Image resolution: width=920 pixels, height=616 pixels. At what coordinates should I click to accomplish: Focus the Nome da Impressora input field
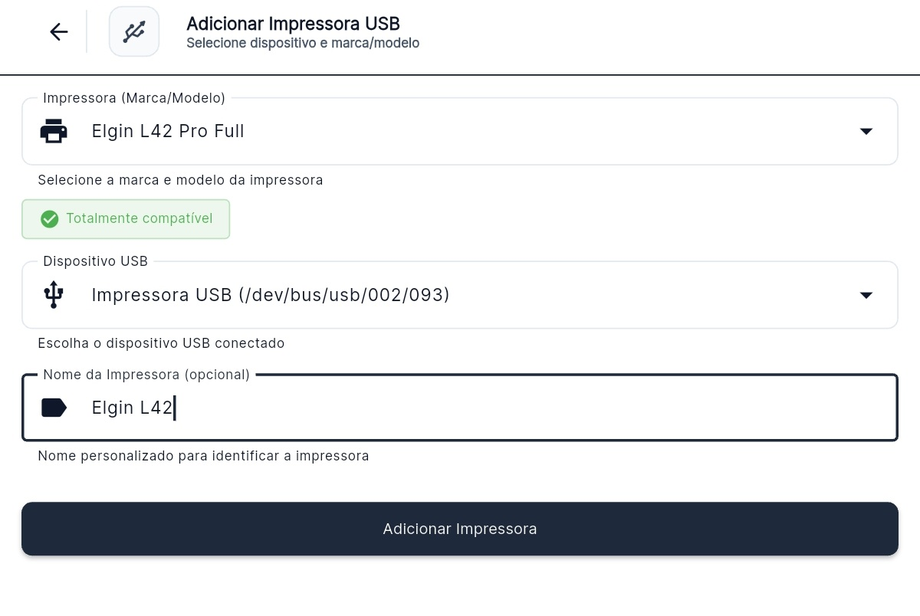tap(460, 408)
